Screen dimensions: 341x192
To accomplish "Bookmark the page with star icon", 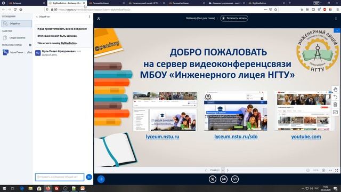I will pos(276,10).
